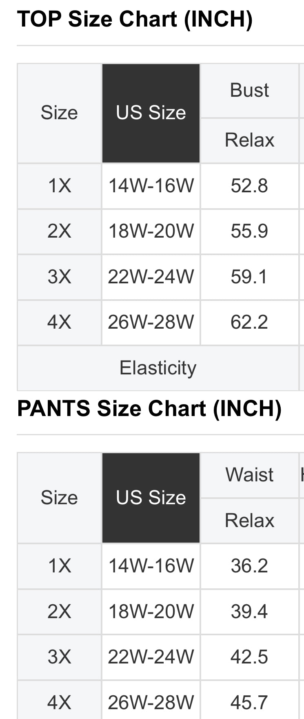
Task: Select the US Size header in pants chart
Action: [151, 498]
